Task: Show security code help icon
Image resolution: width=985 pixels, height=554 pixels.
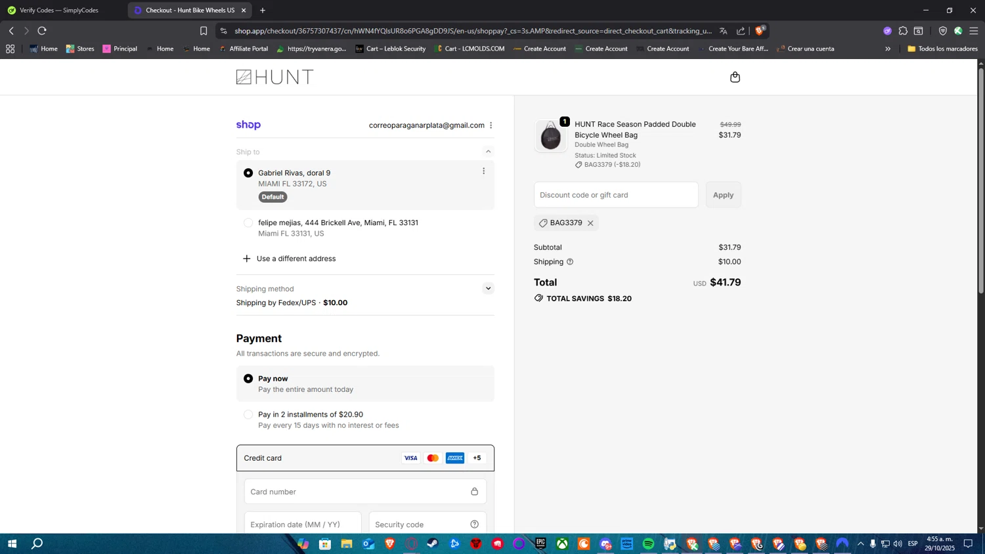Action: (x=474, y=524)
